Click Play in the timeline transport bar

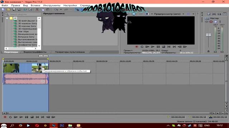point(21,117)
